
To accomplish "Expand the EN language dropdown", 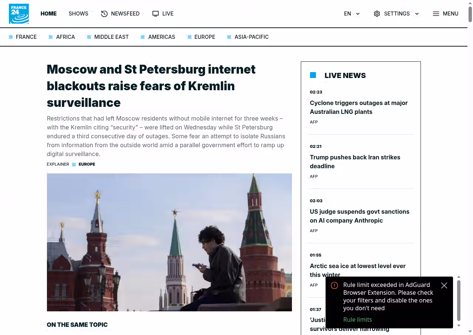I will pyautogui.click(x=358, y=14).
